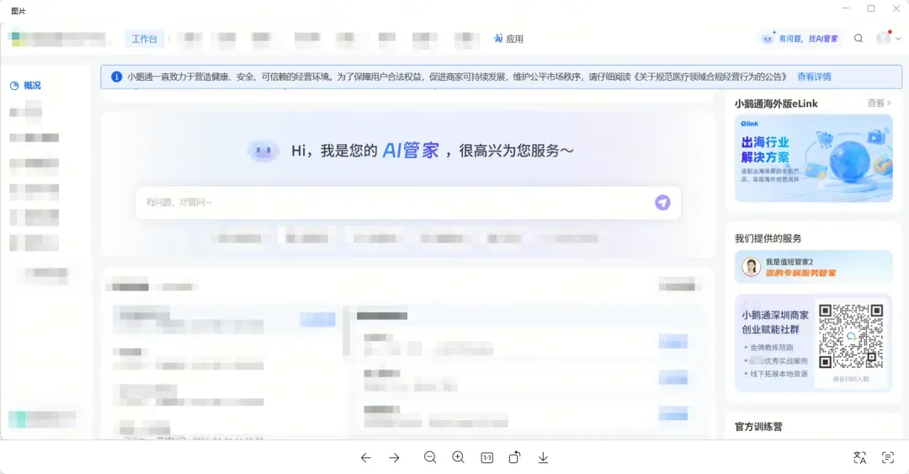The image size is (909, 474).
Task: Click the 查看详情 link in the notice
Action: click(x=814, y=77)
